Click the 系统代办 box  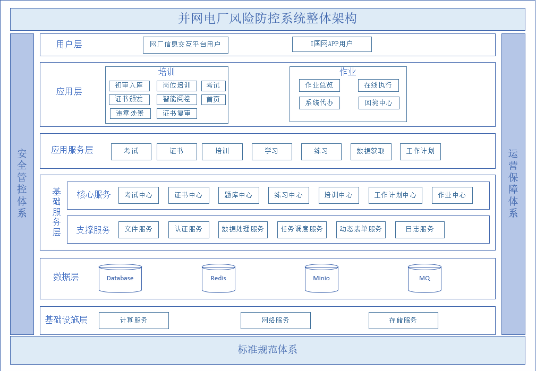point(319,103)
